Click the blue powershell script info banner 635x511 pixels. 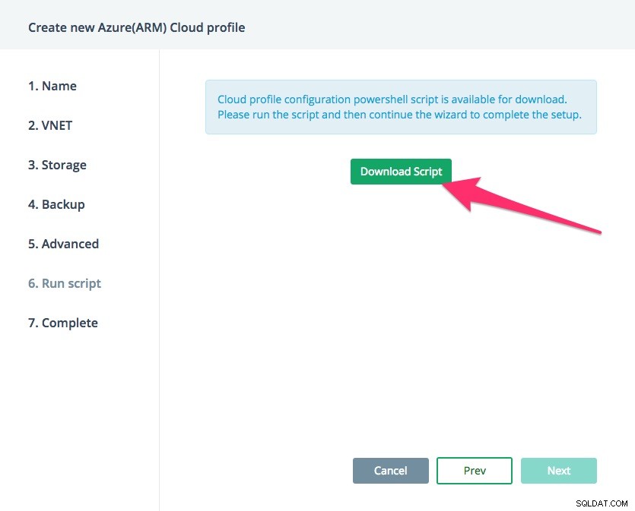click(401, 107)
